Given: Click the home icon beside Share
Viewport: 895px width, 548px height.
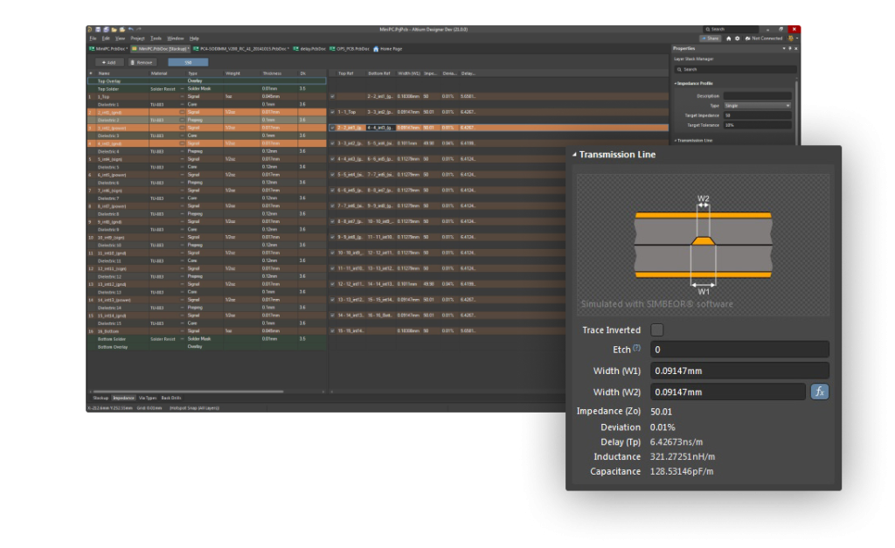Looking at the screenshot, I should [x=728, y=38].
